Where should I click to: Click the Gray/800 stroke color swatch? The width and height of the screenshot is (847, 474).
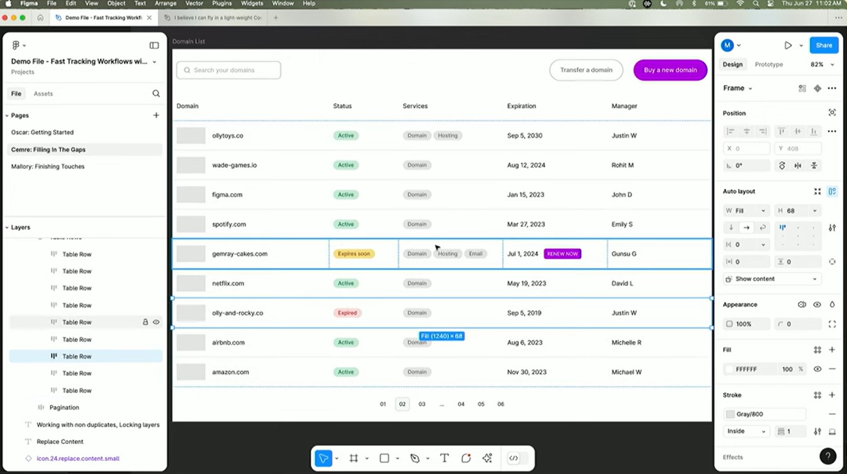click(x=730, y=414)
